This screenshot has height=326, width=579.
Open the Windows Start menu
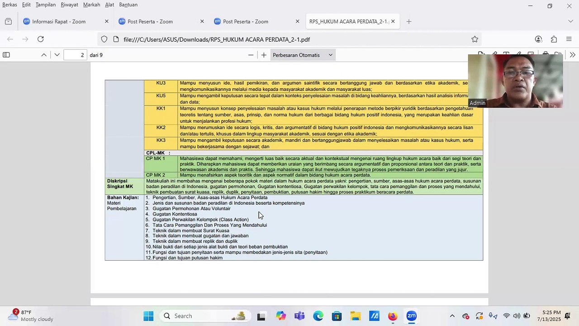point(148,316)
